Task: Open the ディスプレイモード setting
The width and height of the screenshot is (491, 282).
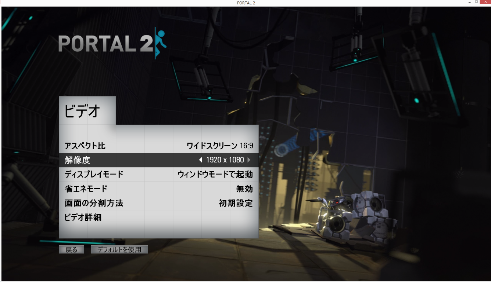Action: (x=159, y=175)
